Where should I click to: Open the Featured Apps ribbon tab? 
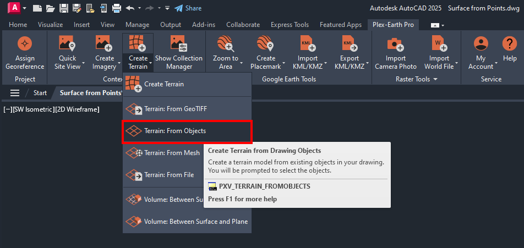[x=341, y=25]
